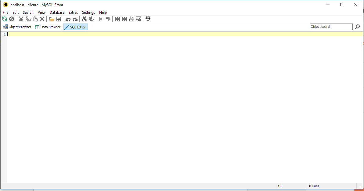
Task: Click the SQL checkmark icon
Action: click(x=148, y=19)
